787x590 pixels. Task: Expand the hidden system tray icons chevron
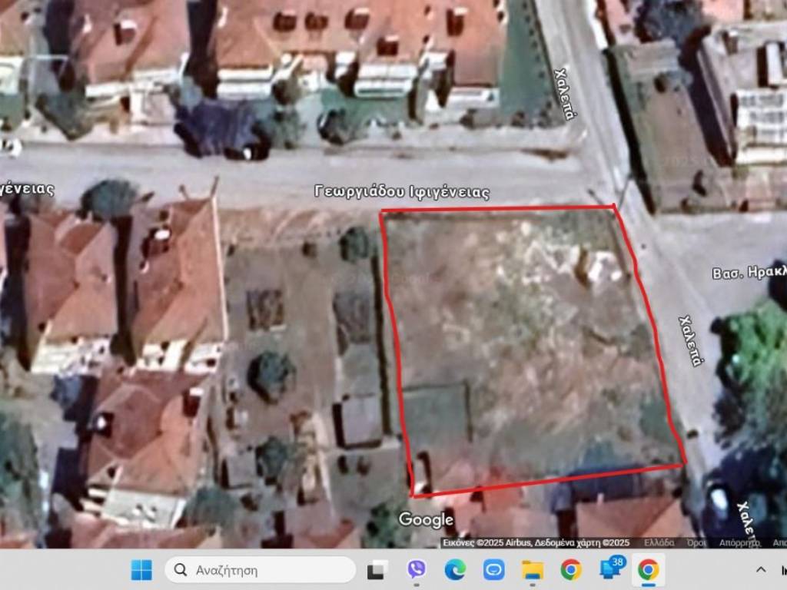761,570
